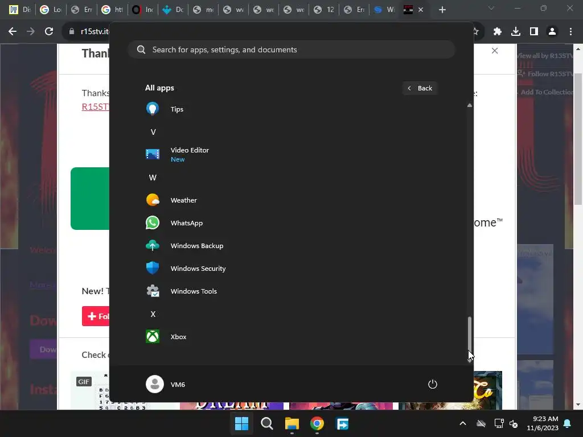Go back in Chrome
The height and width of the screenshot is (437, 583).
(13, 32)
